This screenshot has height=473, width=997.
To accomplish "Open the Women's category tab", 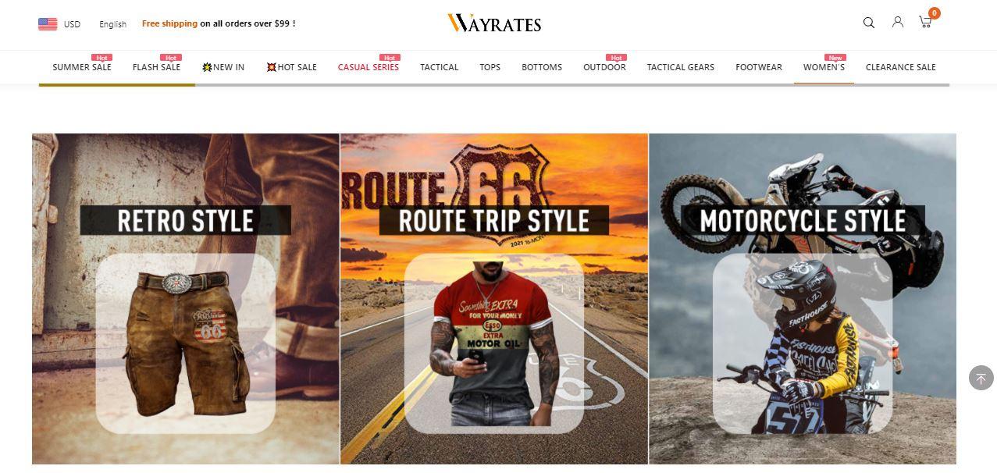I will click(824, 67).
